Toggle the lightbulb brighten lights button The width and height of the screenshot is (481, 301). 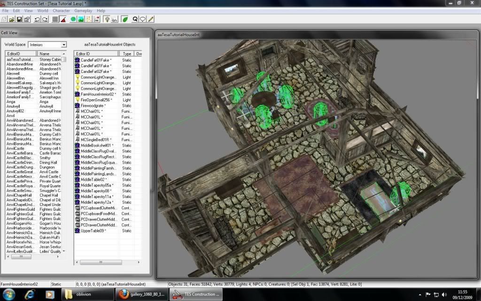tap(107, 19)
